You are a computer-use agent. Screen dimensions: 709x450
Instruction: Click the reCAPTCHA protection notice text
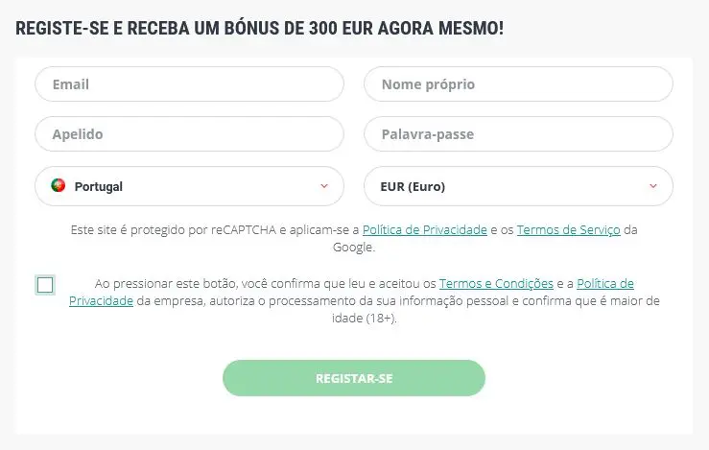(x=354, y=238)
